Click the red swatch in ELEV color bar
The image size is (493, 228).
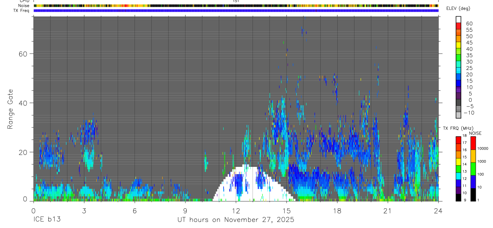pyautogui.click(x=458, y=26)
